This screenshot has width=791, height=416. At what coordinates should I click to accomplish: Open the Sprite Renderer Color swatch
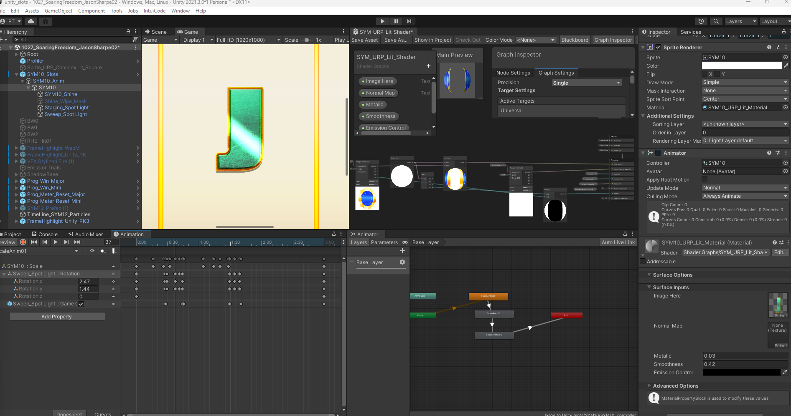tap(741, 66)
